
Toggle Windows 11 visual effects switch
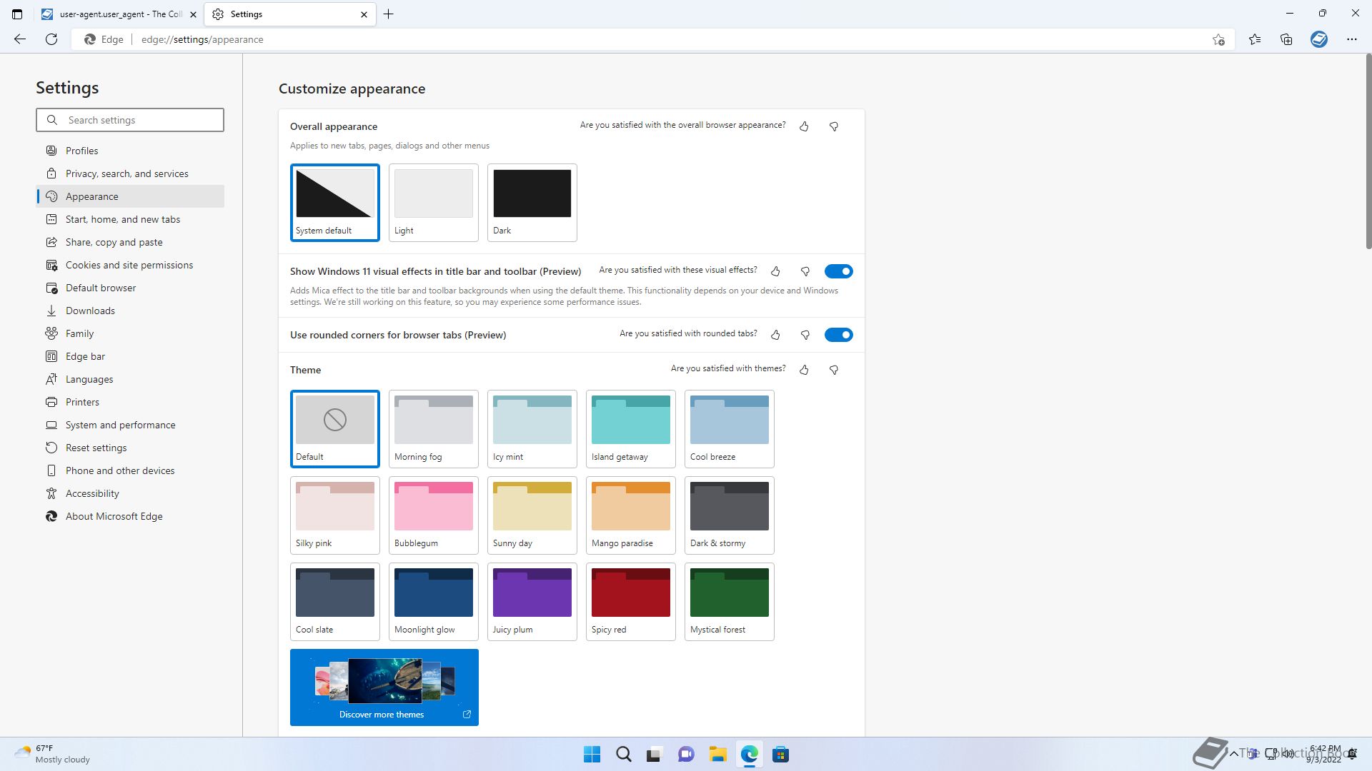(839, 271)
